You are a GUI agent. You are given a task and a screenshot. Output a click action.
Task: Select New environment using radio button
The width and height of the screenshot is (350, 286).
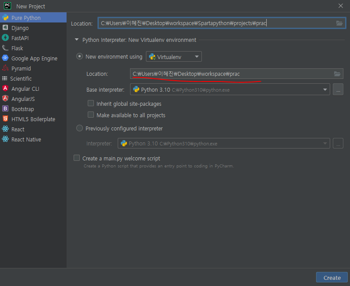pos(79,56)
